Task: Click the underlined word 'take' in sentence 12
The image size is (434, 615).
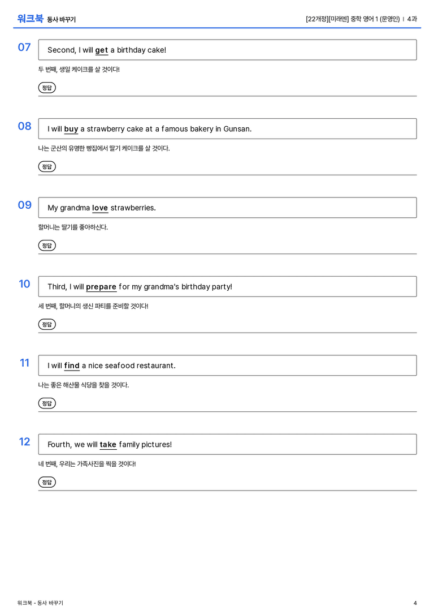Action: [108, 444]
